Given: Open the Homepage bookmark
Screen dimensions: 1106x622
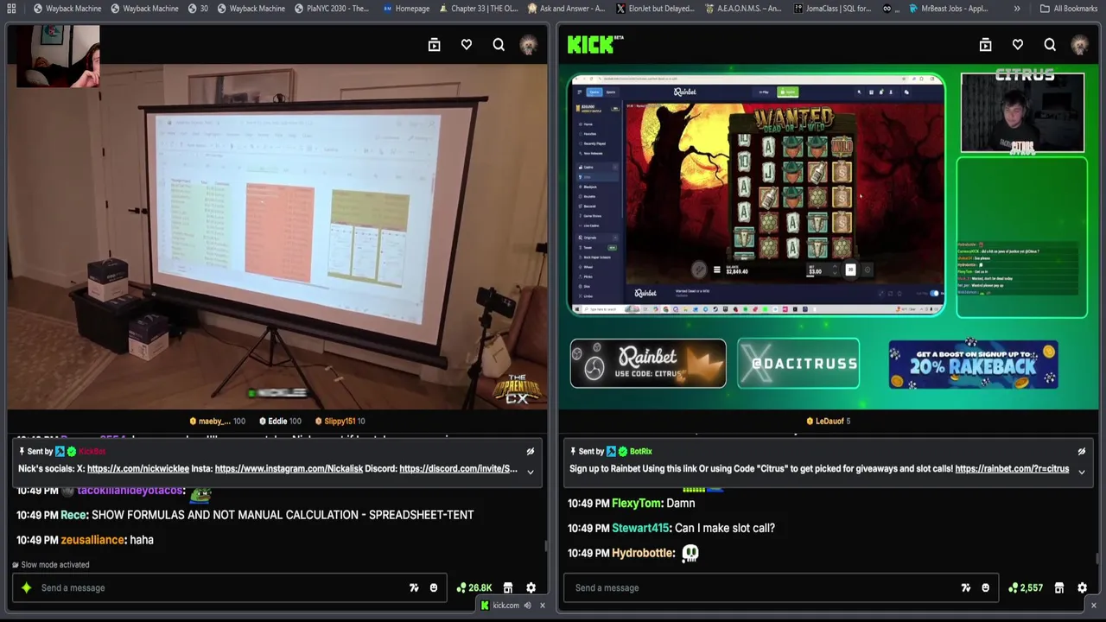Looking at the screenshot, I should pos(406,9).
